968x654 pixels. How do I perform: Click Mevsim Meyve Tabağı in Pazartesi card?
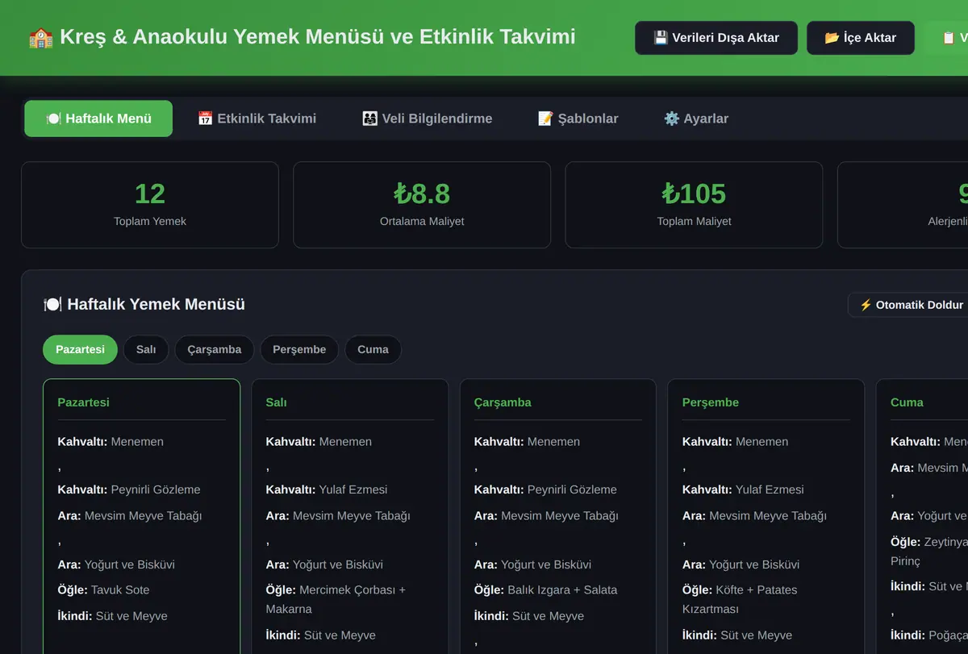pos(143,516)
